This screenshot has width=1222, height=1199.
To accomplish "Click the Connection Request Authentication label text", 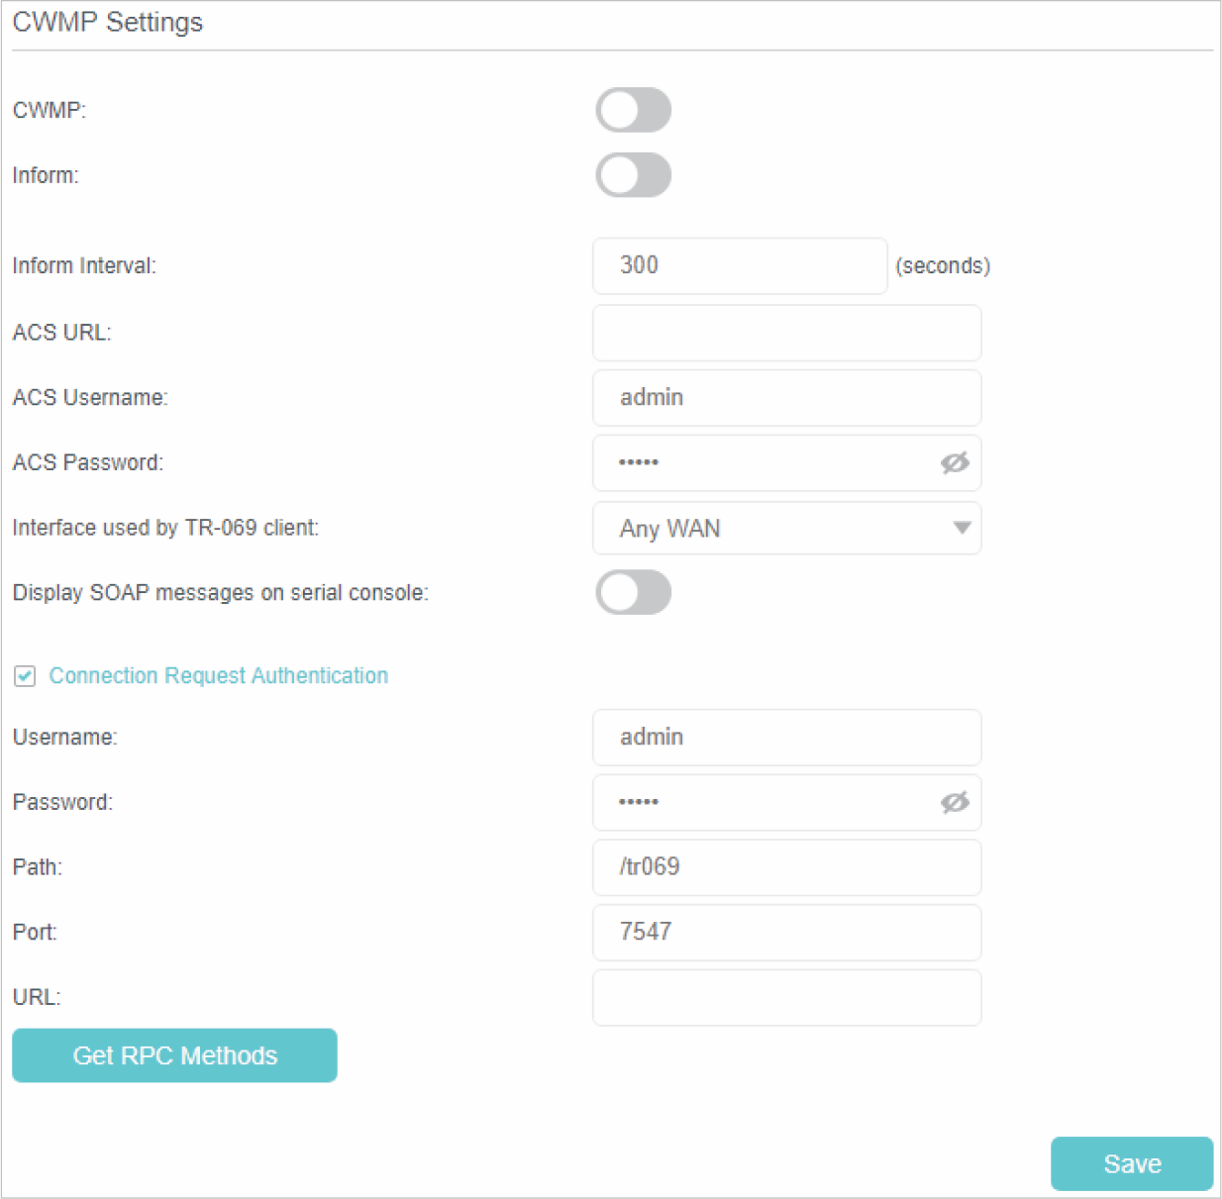I will pos(218,676).
